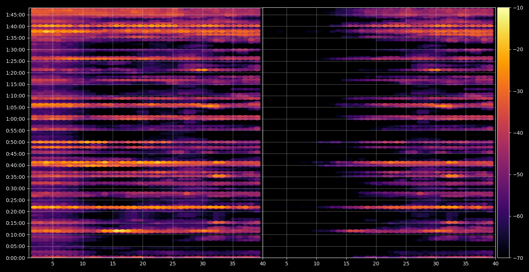Click the −40 label on the colorbar
529x272 pixels.
(x=518, y=133)
